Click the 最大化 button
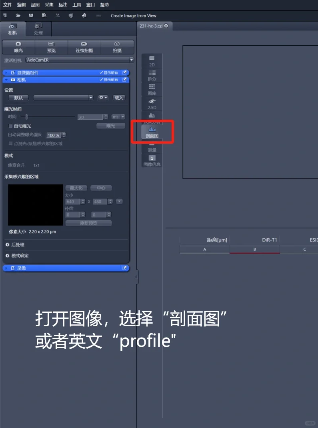Screen dimensions: 318x428 pos(76,188)
